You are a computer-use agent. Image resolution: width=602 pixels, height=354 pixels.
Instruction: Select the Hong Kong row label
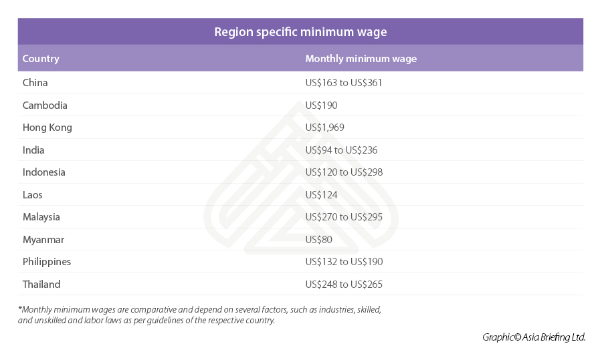tap(47, 128)
